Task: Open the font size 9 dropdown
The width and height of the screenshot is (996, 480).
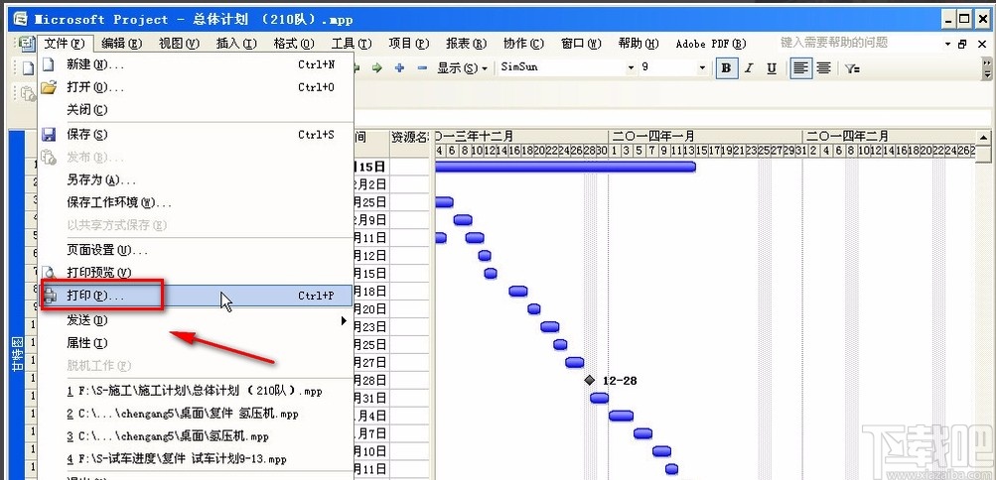Action: click(x=702, y=67)
